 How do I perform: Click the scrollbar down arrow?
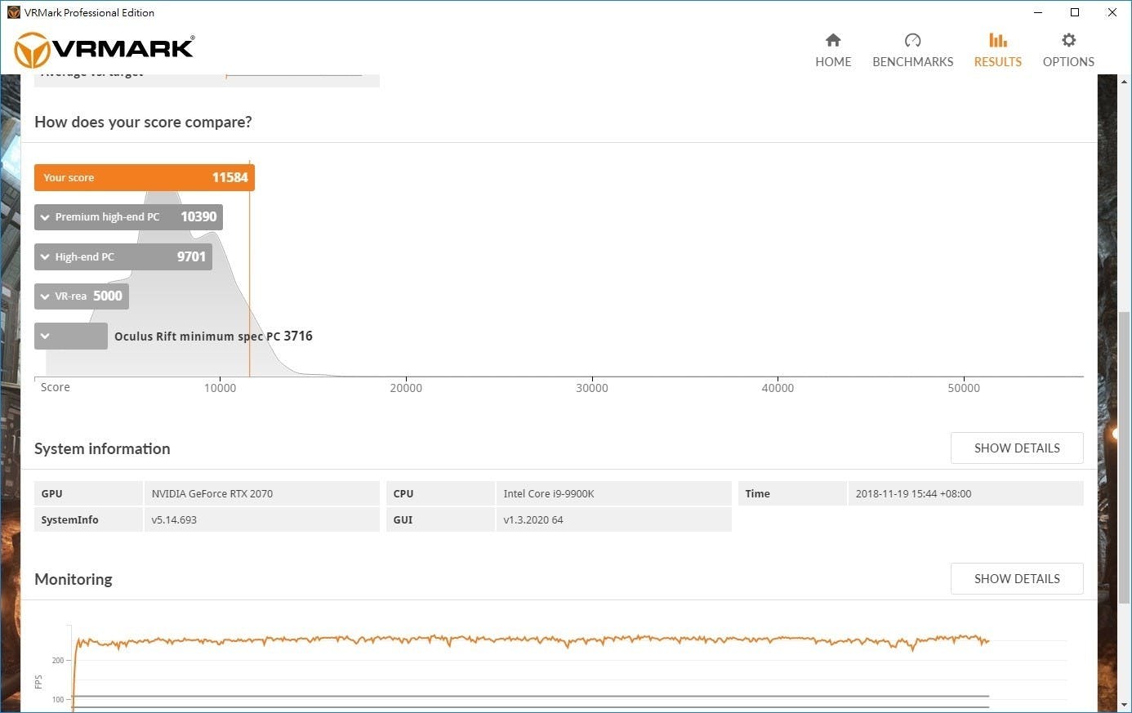[x=1124, y=704]
